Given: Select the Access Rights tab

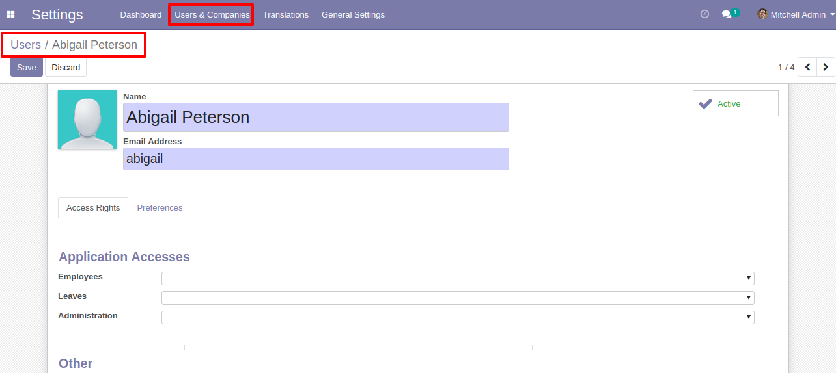Looking at the screenshot, I should point(93,208).
